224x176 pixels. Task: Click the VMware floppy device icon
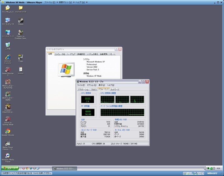[190, 173]
